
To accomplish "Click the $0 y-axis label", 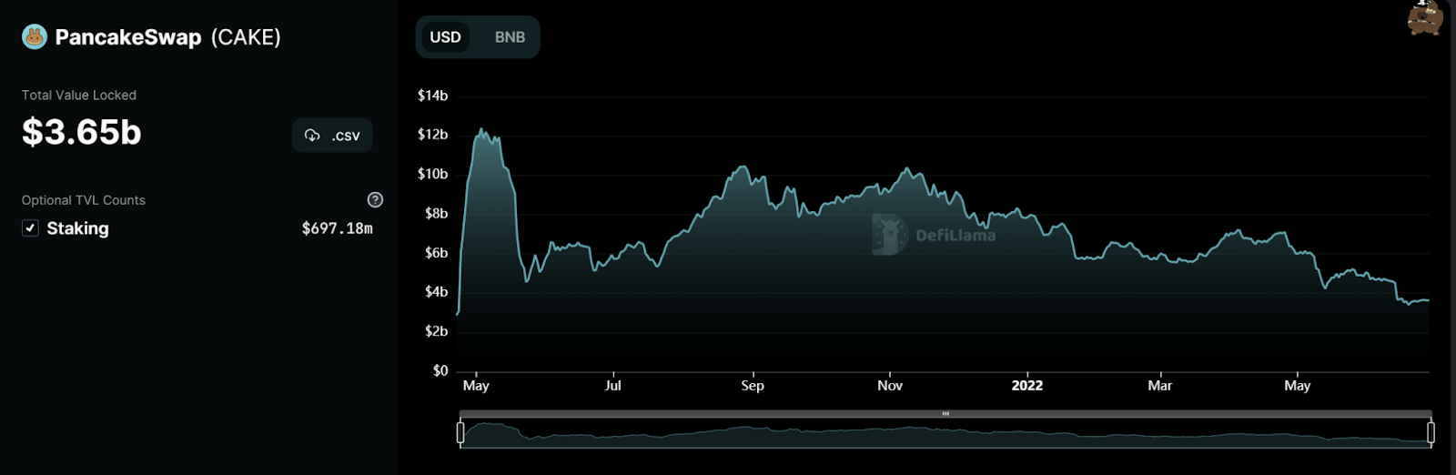I will tap(440, 370).
